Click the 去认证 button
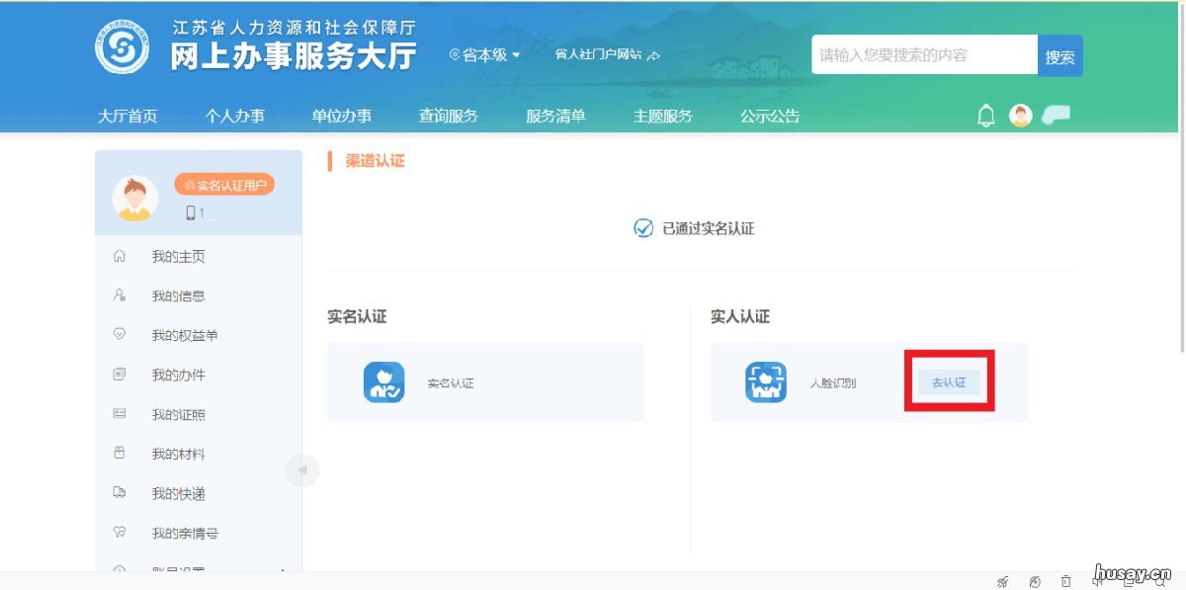 [x=948, y=382]
